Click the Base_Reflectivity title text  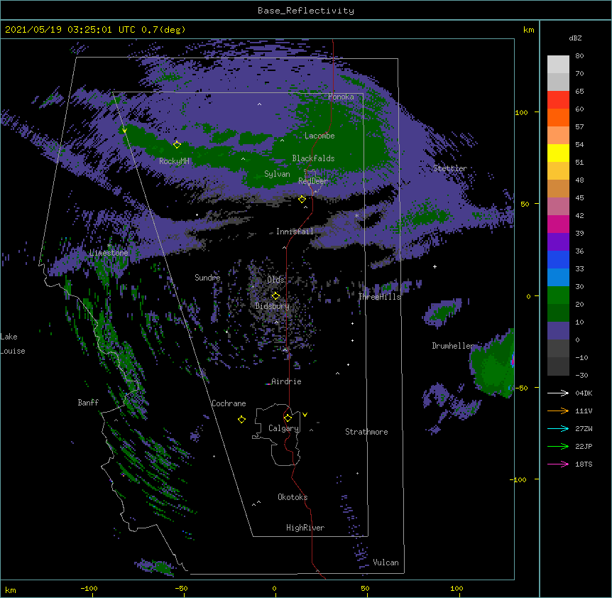coord(306,11)
